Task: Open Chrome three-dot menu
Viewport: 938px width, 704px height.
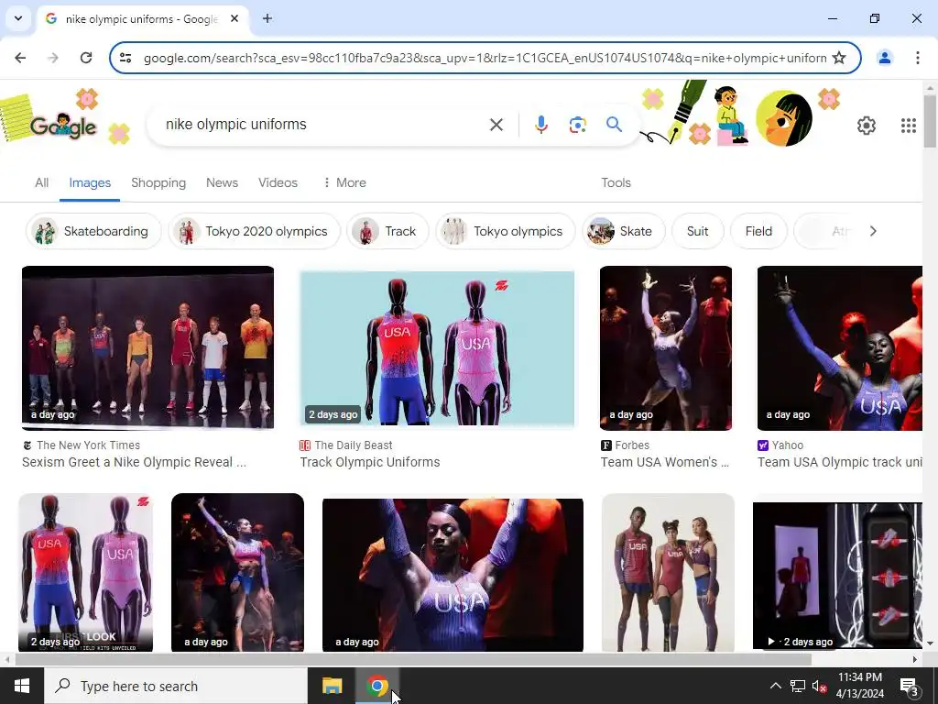Action: pos(918,58)
